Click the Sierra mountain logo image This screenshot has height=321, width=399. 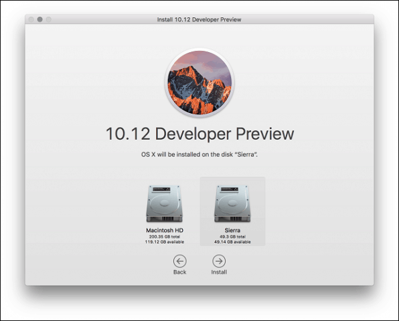199,82
